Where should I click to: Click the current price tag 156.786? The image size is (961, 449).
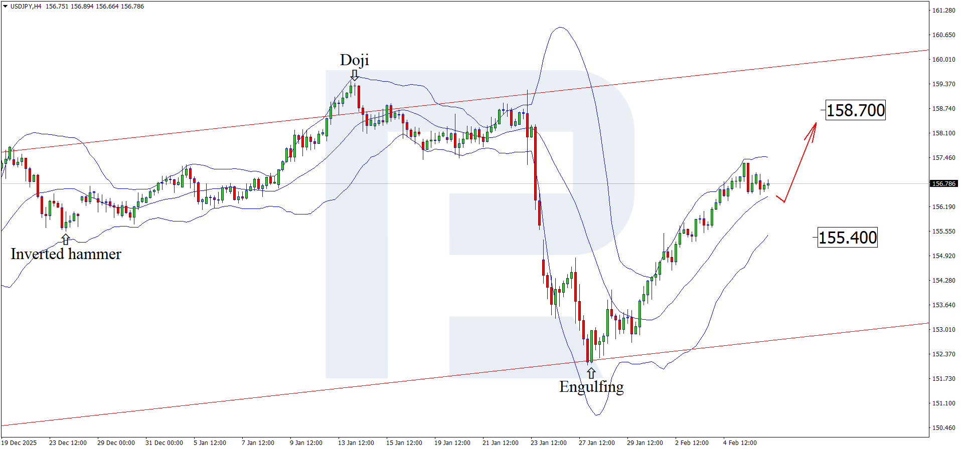tap(943, 184)
